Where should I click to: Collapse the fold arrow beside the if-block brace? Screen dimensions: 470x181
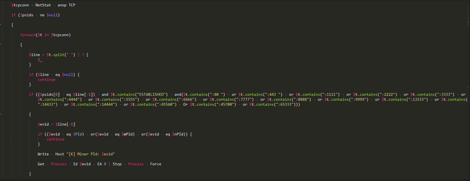point(1,25)
